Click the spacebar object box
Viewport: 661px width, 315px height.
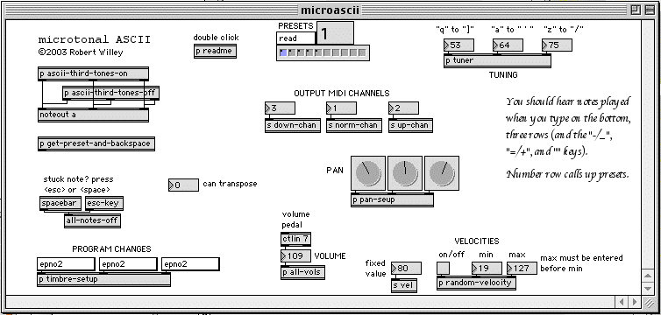point(60,204)
